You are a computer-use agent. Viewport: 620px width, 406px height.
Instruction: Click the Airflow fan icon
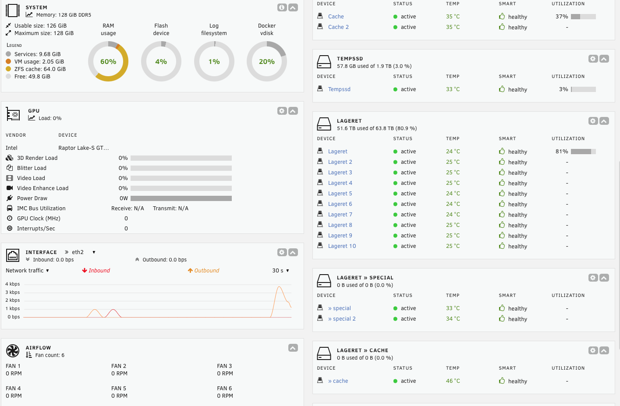tap(13, 351)
